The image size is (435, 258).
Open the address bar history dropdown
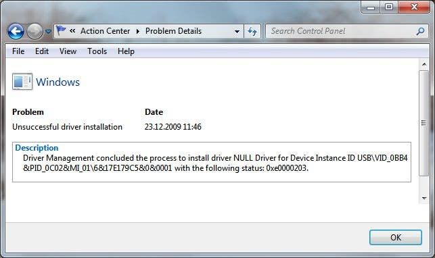click(x=237, y=31)
